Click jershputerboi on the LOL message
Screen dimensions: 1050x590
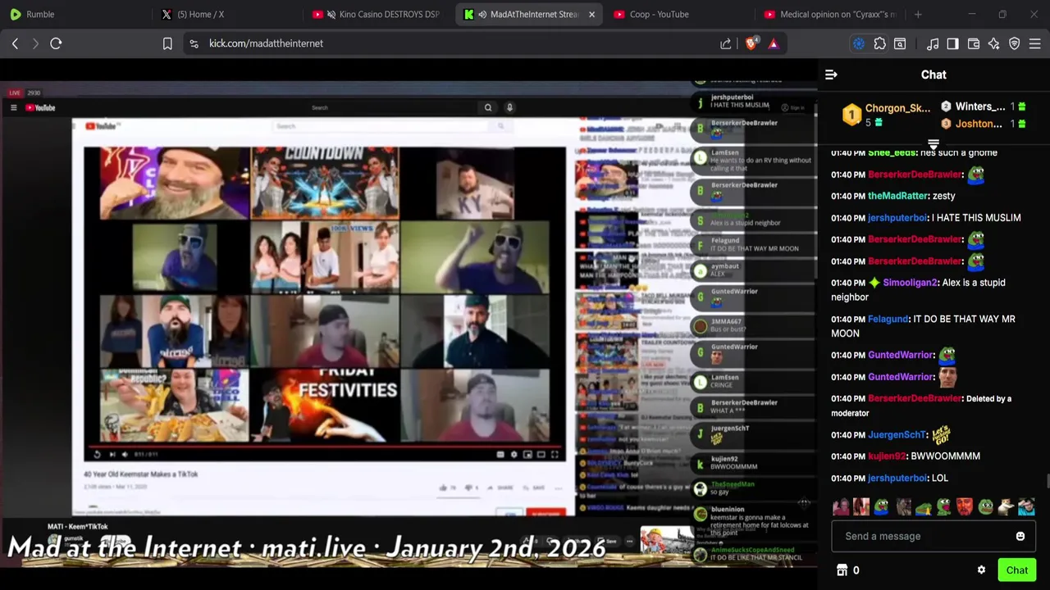[897, 479]
